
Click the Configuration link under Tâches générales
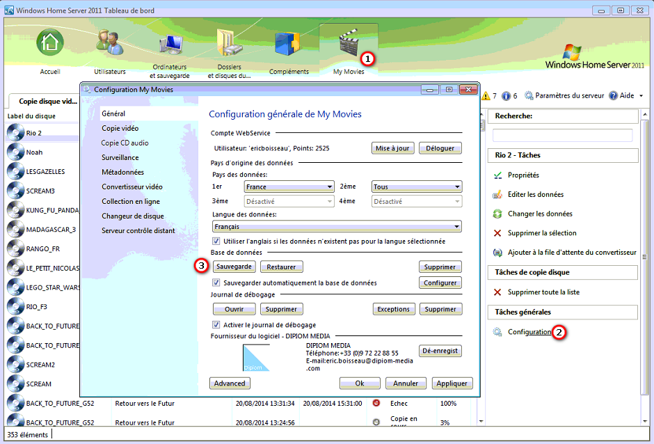(529, 332)
